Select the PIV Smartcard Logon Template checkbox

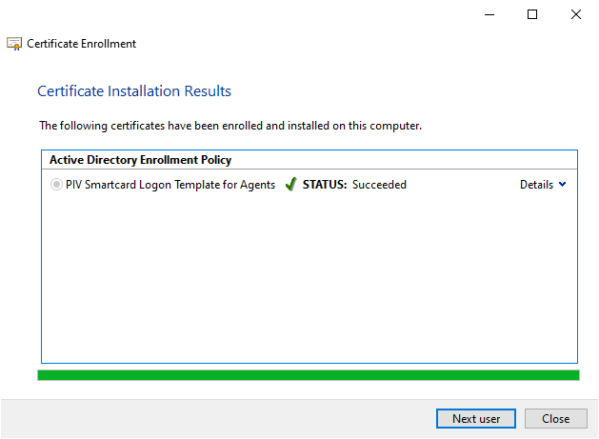[x=57, y=185]
